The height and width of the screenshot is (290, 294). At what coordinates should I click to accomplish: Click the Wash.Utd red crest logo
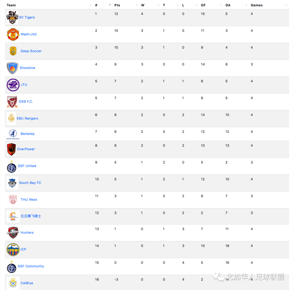point(13,34)
